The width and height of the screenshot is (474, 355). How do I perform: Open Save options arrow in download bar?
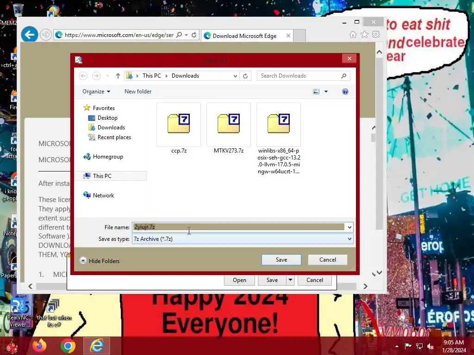(x=290, y=280)
